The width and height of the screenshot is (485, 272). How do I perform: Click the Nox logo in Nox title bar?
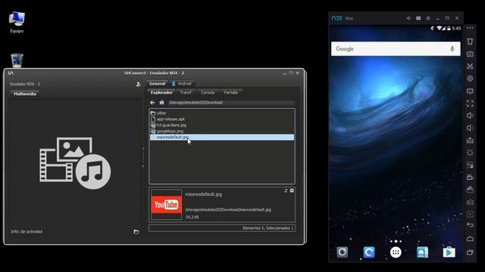point(336,18)
